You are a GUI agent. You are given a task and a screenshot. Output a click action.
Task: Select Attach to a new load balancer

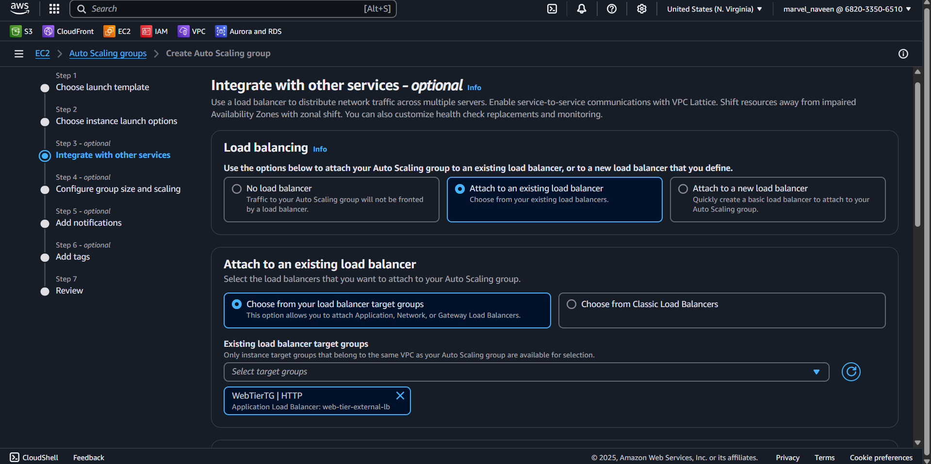(x=778, y=200)
